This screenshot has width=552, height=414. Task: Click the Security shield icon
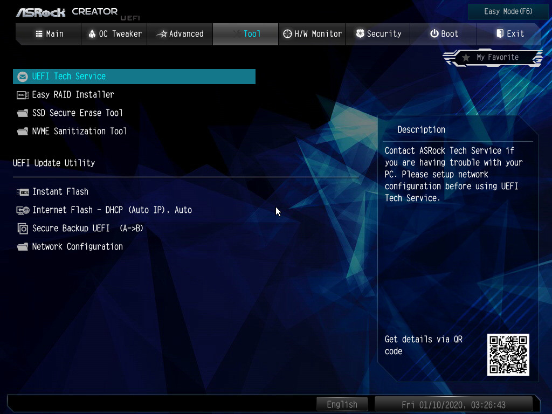click(x=360, y=33)
